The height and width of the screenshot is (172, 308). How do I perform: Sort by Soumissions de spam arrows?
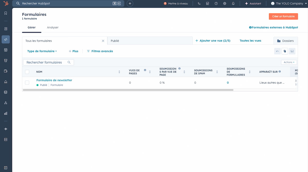coord(217,72)
